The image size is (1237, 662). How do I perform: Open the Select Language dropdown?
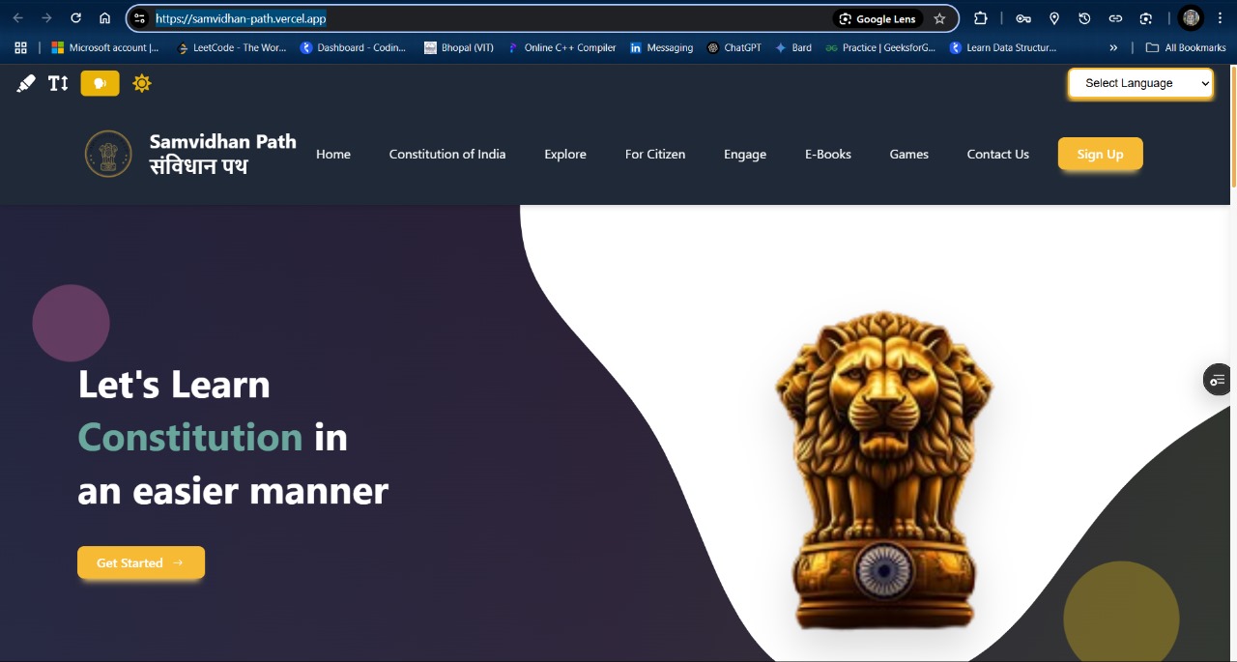pos(1140,83)
